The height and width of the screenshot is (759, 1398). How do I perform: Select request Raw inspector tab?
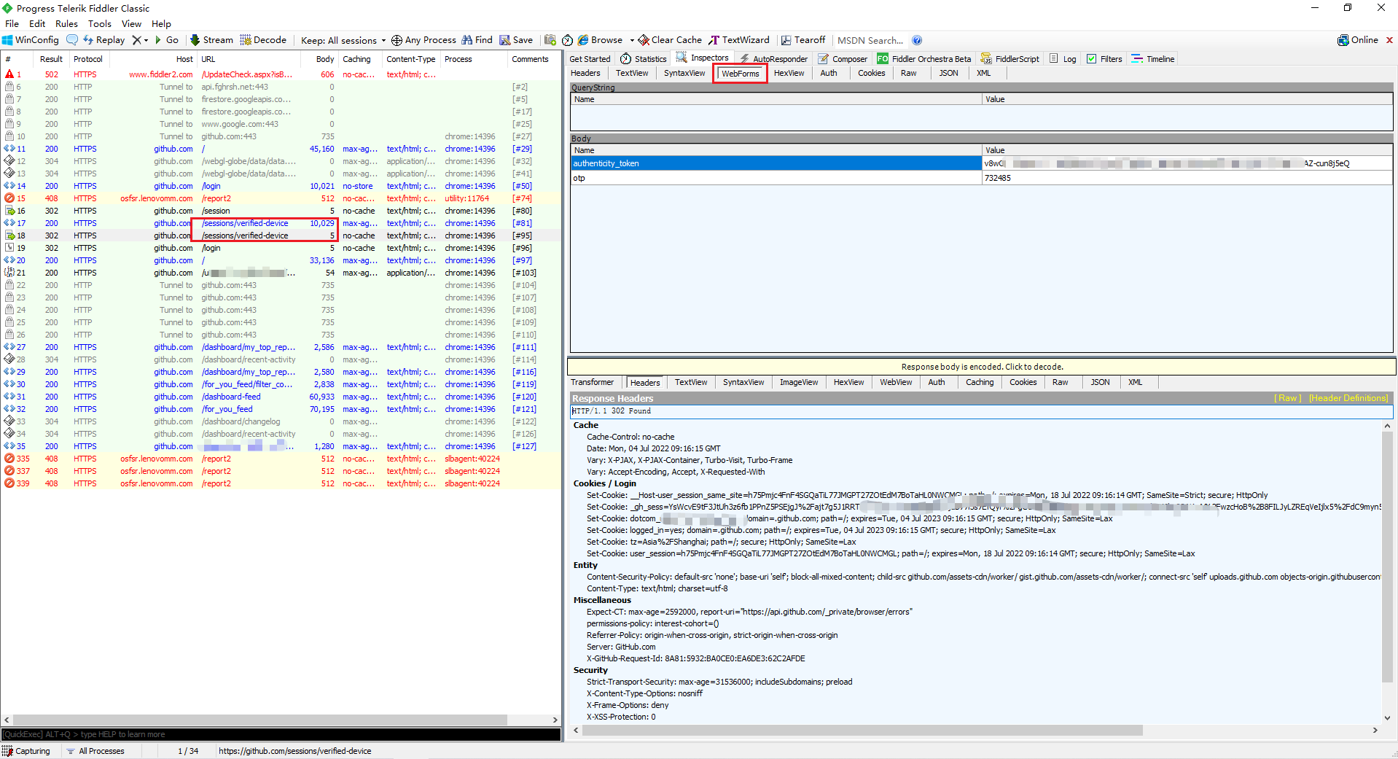click(x=908, y=73)
